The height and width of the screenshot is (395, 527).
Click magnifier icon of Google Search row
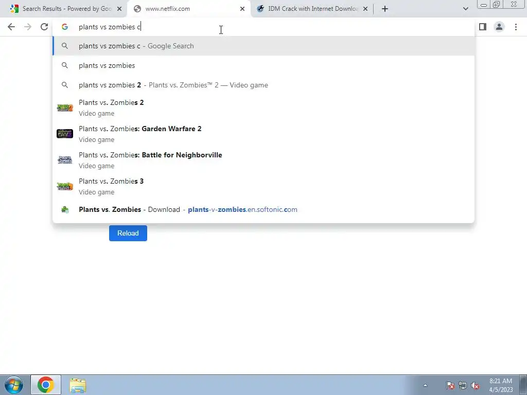coord(65,46)
